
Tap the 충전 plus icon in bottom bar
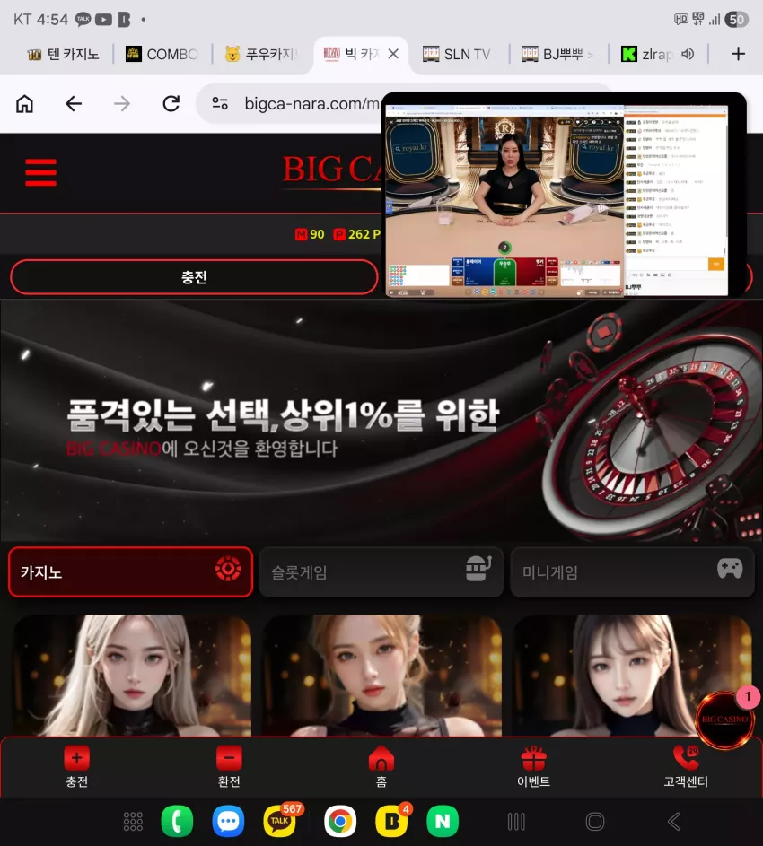76,757
